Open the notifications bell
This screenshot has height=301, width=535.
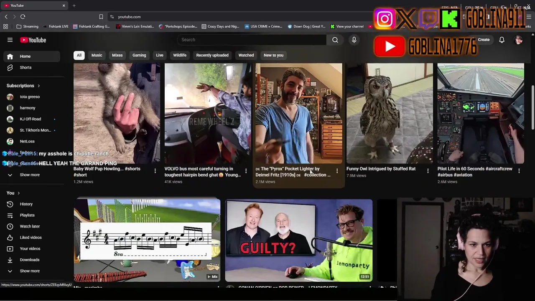pos(502,40)
